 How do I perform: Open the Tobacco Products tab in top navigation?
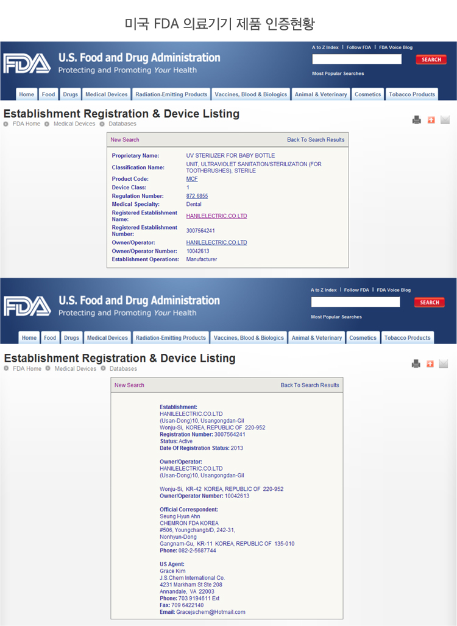coord(412,94)
